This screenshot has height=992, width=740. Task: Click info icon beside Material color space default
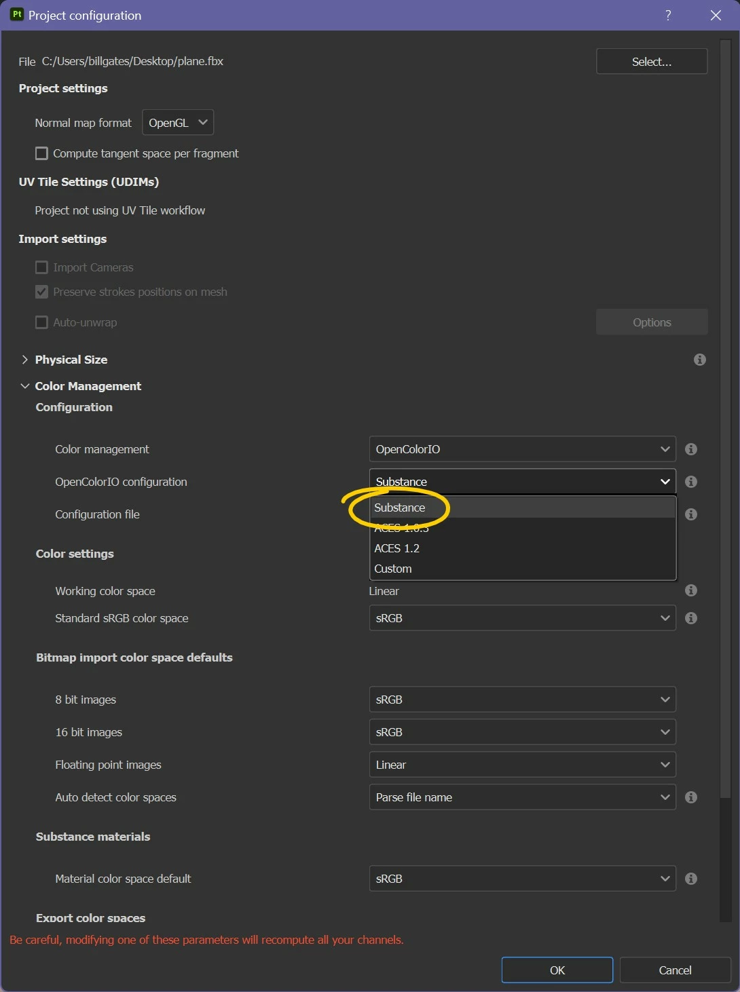click(691, 879)
